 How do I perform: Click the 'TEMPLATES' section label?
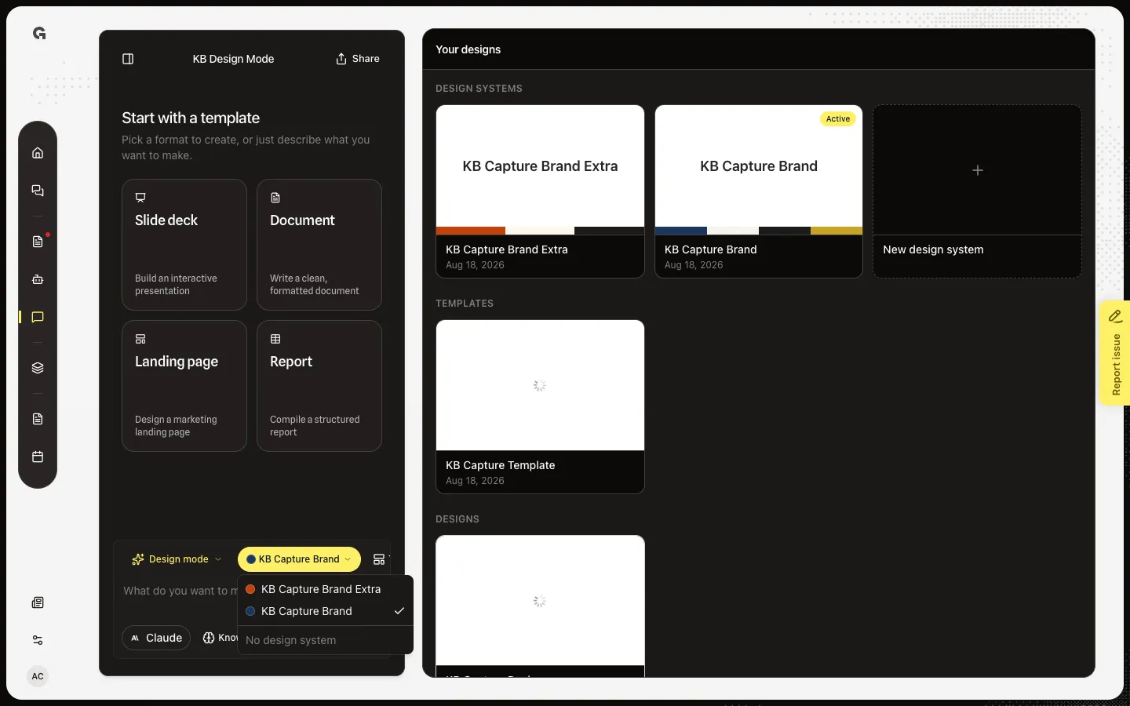pyautogui.click(x=465, y=304)
